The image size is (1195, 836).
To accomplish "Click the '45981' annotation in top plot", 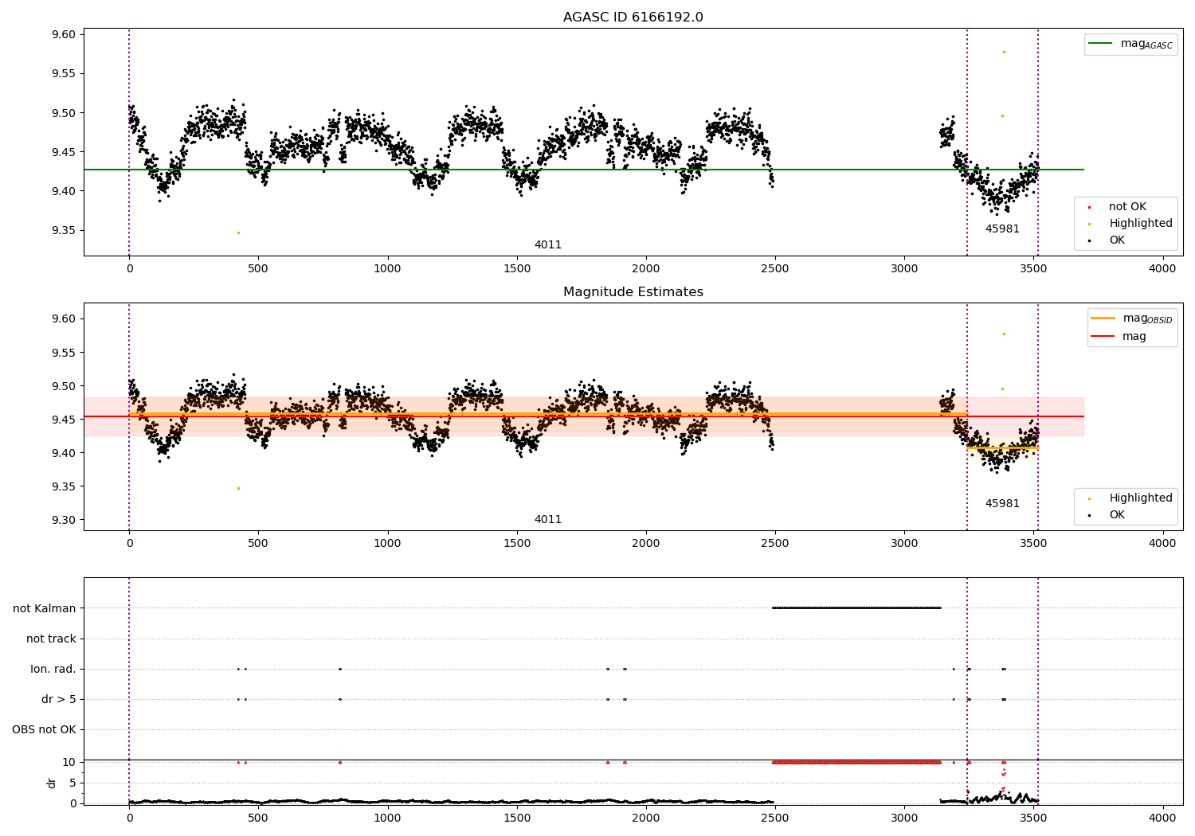I will pyautogui.click(x=1002, y=229).
